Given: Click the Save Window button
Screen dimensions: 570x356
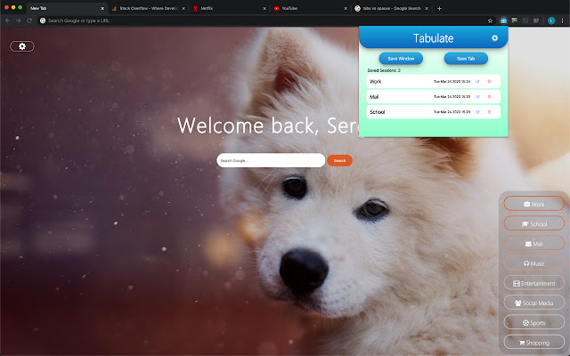Looking at the screenshot, I should [x=401, y=59].
